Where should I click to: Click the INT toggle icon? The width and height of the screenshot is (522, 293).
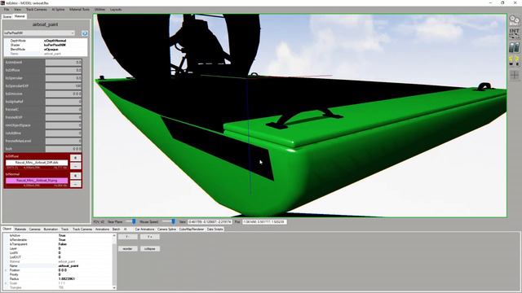click(x=514, y=33)
